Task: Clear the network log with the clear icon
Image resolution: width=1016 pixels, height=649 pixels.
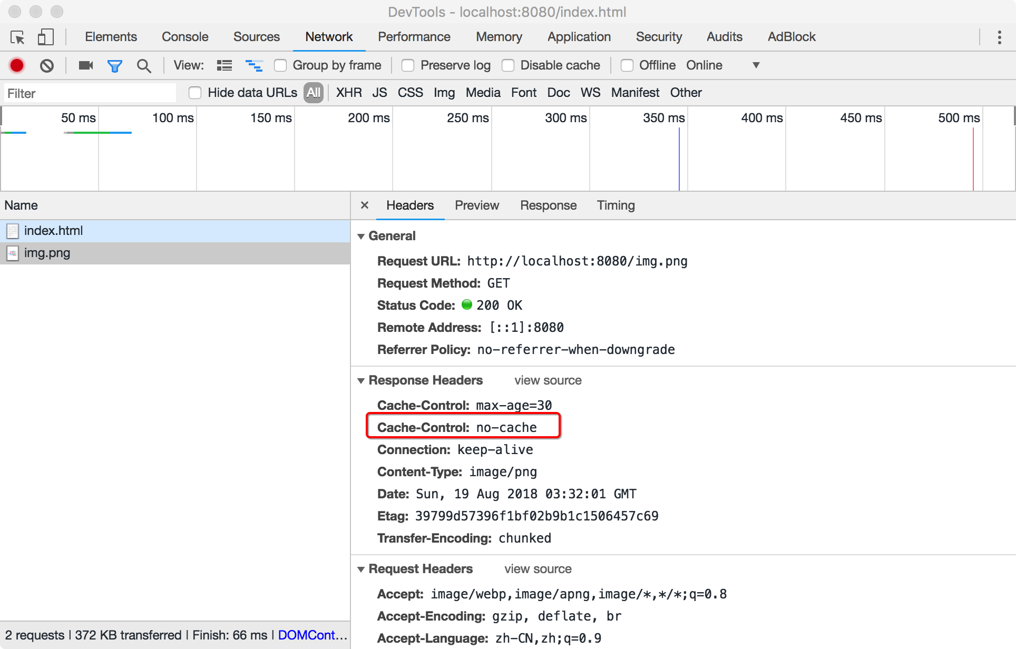Action: [x=47, y=65]
